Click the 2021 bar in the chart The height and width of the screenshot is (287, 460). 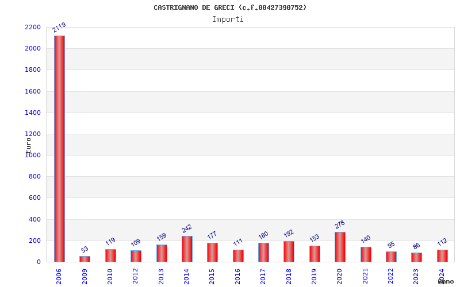point(366,254)
